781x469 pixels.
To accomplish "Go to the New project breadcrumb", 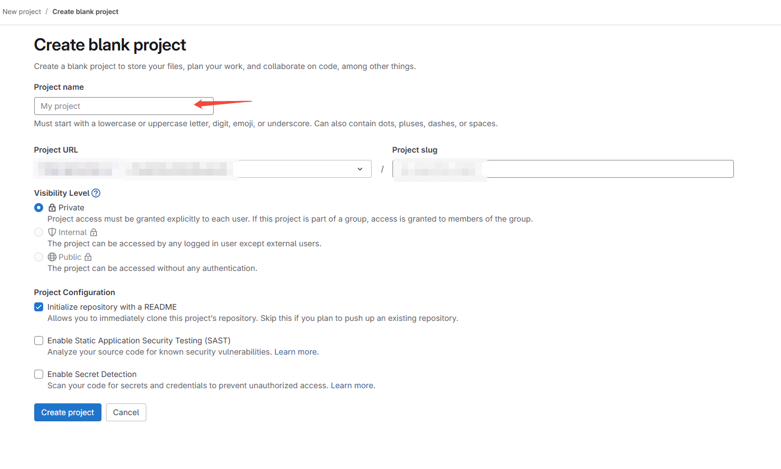I will pyautogui.click(x=22, y=12).
